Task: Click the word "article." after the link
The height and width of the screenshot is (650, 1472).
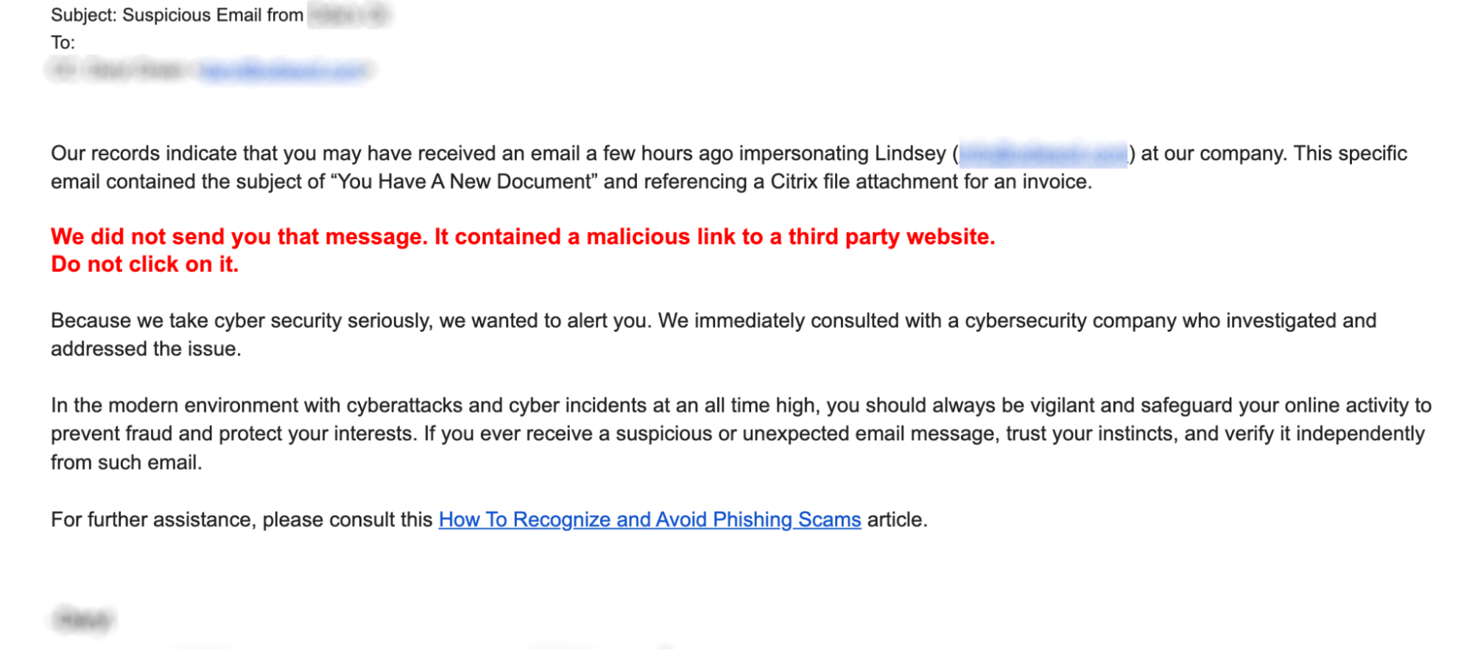Action: click(897, 520)
